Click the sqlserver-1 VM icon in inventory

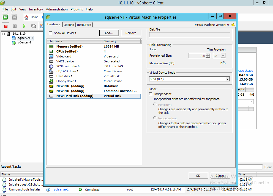[x=14, y=38]
